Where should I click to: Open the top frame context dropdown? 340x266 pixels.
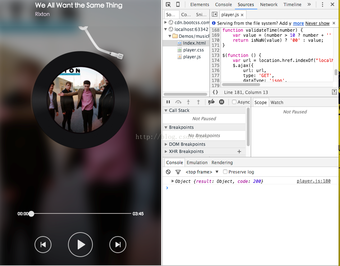point(201,172)
